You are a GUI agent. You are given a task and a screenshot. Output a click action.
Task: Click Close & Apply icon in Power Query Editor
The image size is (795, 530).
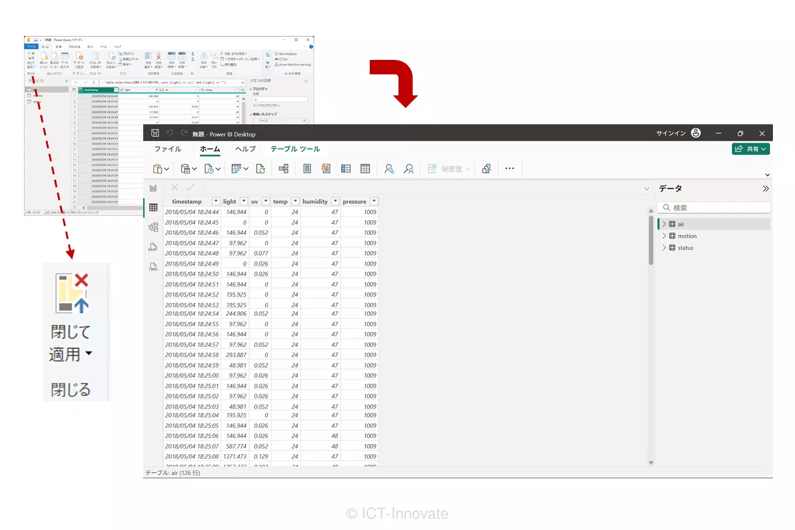pos(30,56)
